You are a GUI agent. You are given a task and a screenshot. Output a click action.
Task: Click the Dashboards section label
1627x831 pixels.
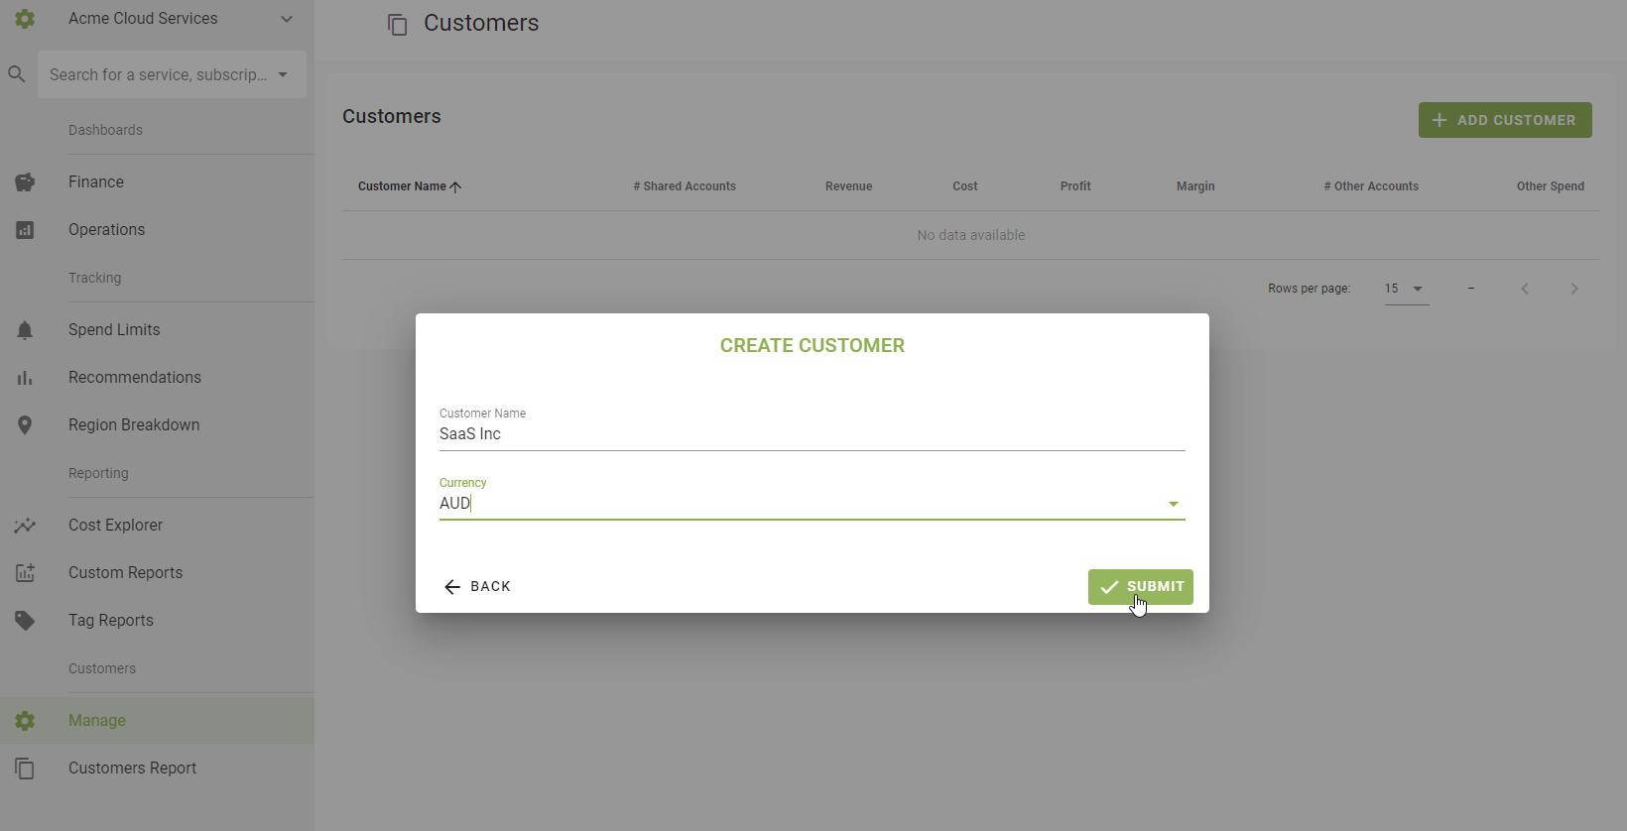coord(105,130)
